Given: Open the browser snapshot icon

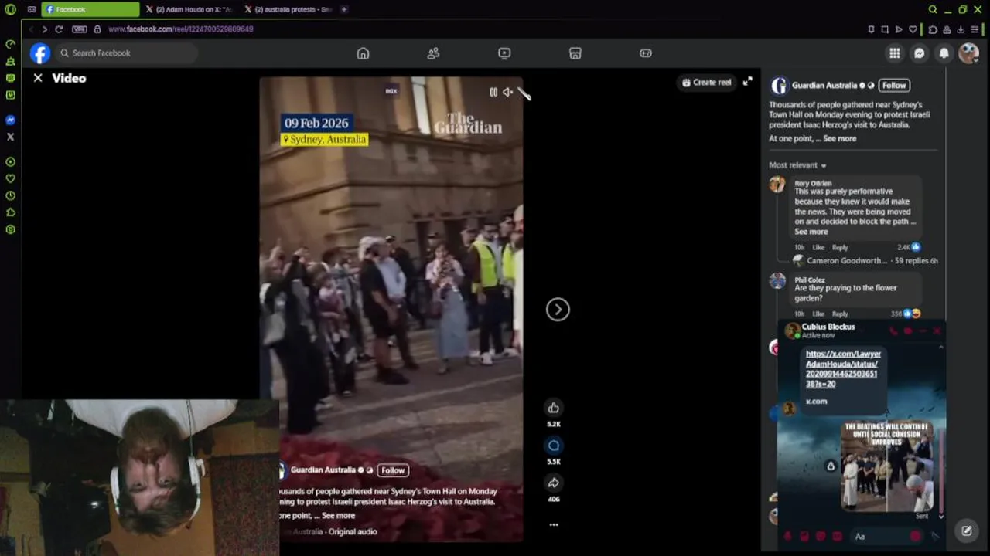Looking at the screenshot, I should (885, 29).
